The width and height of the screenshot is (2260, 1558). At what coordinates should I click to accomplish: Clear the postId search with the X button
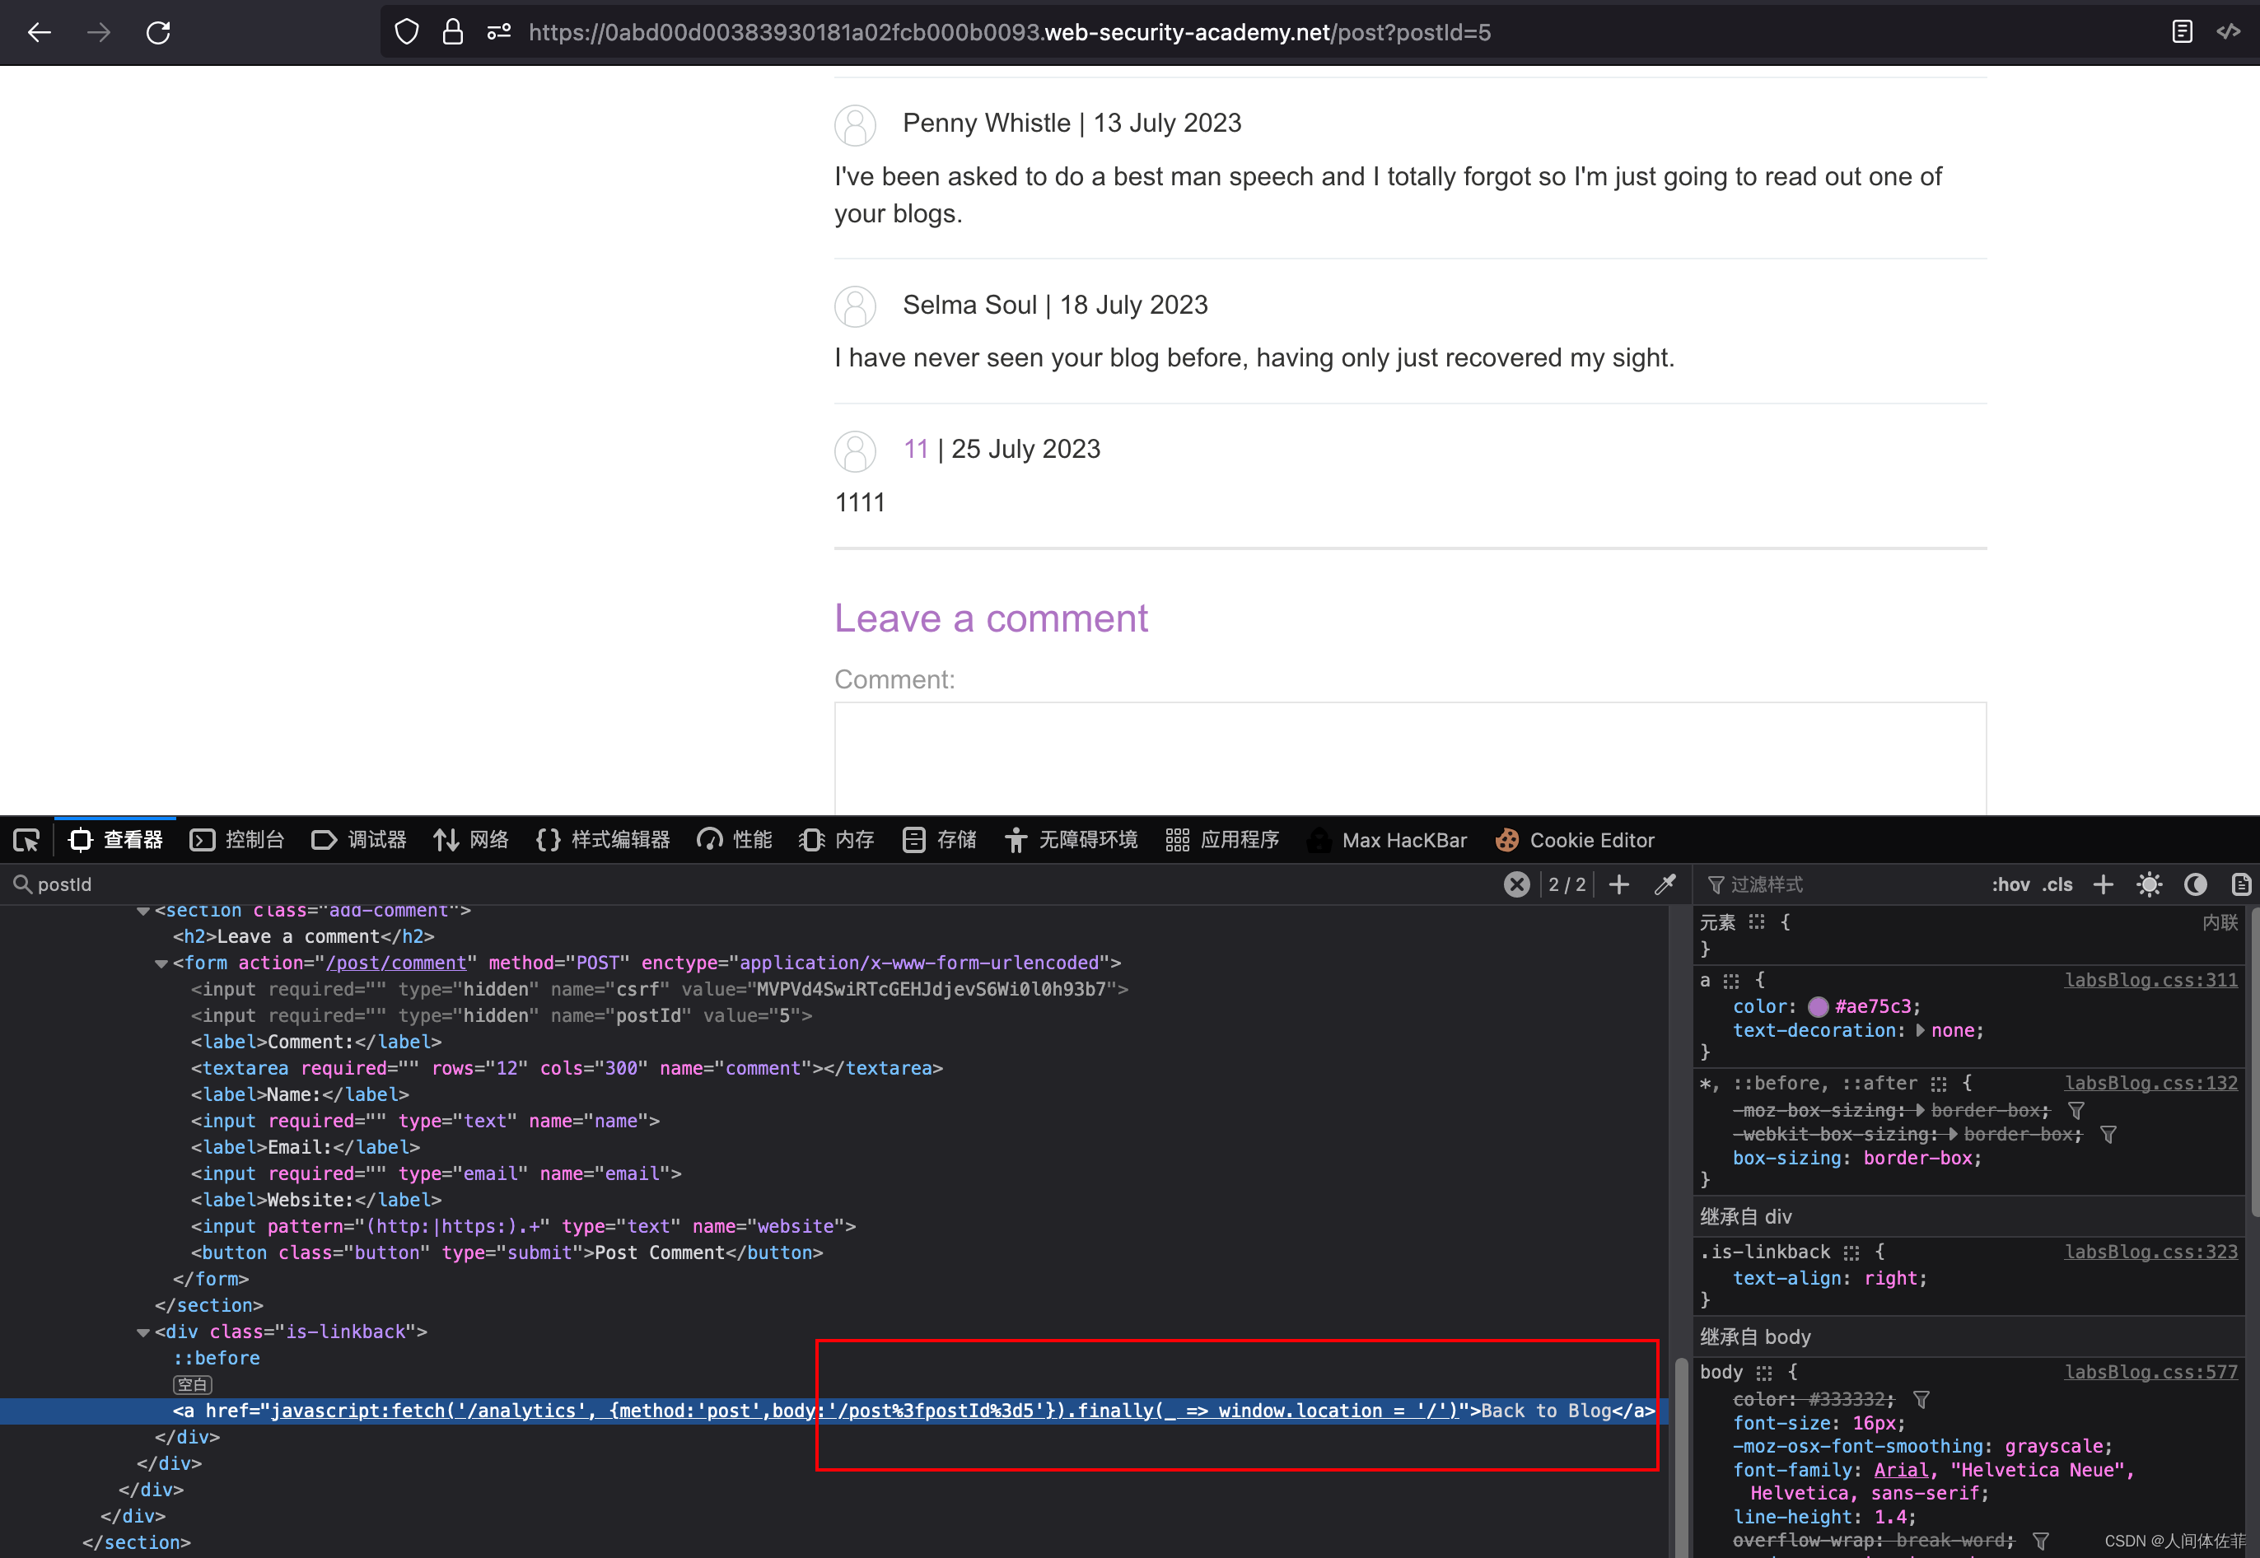tap(1516, 884)
